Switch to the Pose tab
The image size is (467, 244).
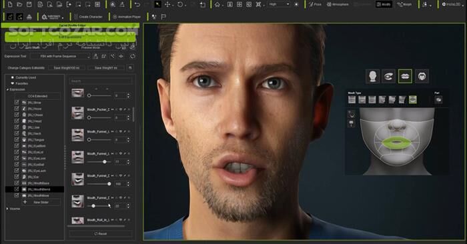coord(315,5)
